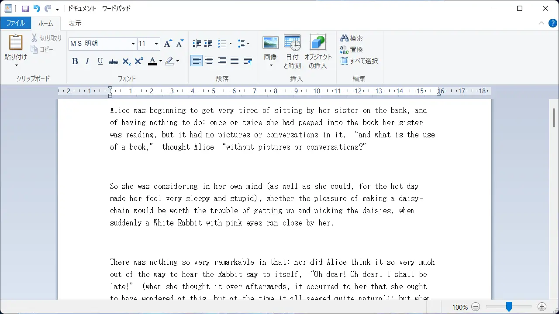This screenshot has width=559, height=314.
Task: Click the Save icon in quick access toolbar
Action: (25, 8)
